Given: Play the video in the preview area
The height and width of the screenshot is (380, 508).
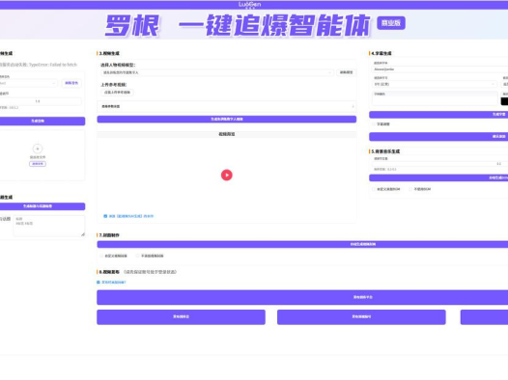Looking at the screenshot, I should pyautogui.click(x=226, y=175).
